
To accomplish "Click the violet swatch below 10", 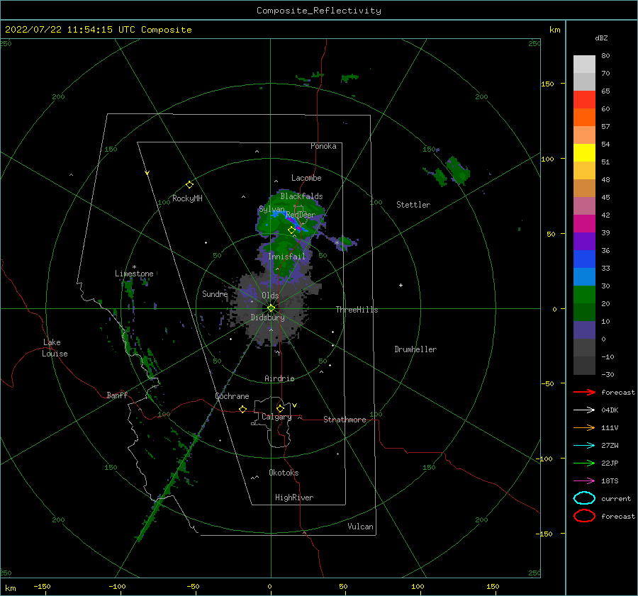I will pyautogui.click(x=584, y=330).
